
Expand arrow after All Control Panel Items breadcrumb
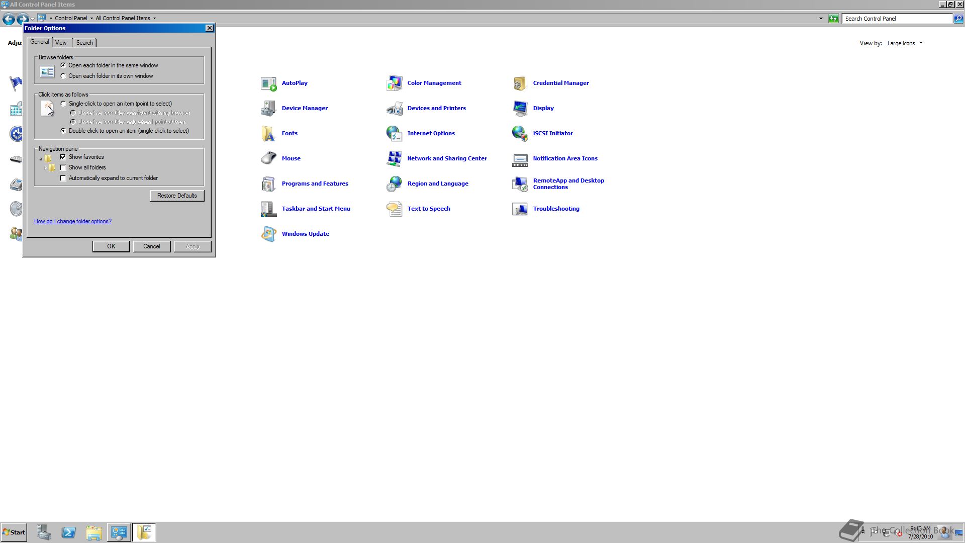coord(154,19)
